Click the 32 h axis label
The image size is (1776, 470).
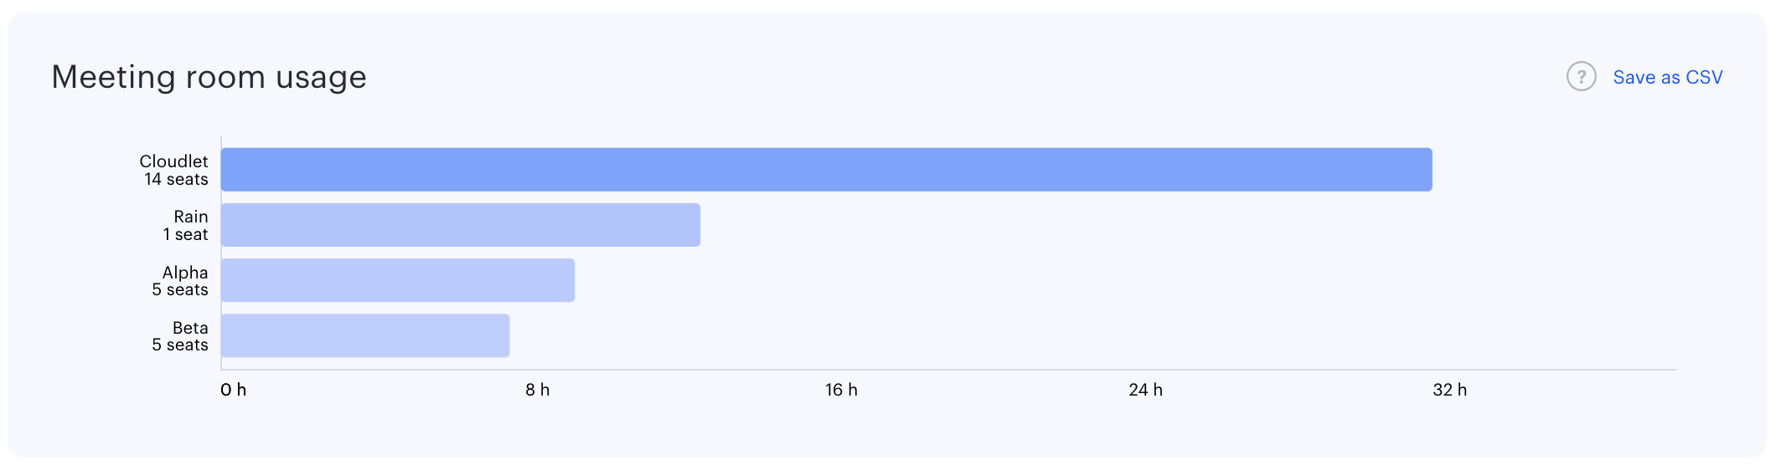(x=1449, y=390)
